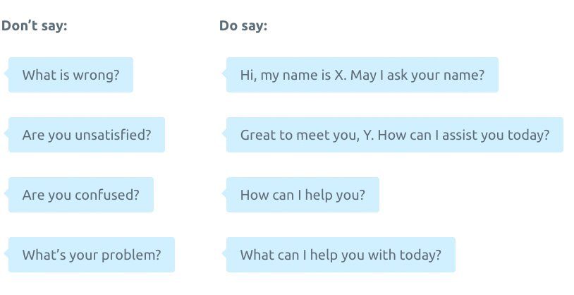Select the "Great to meet you, Y" bubble

click(395, 135)
